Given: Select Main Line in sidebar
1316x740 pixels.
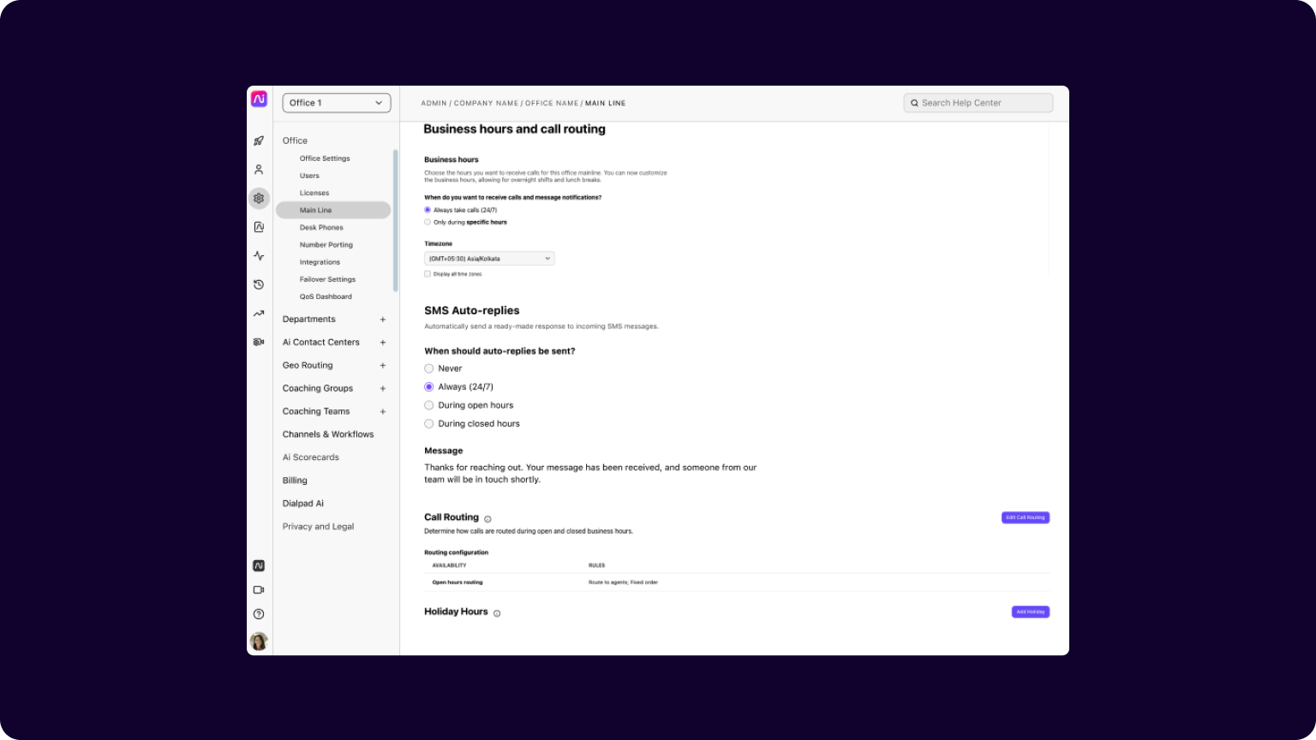Looking at the screenshot, I should 333,210.
